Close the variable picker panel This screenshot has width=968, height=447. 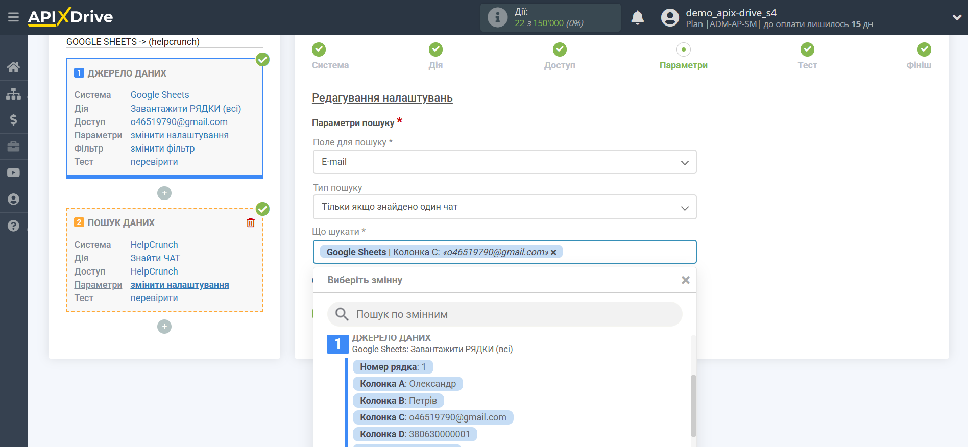coord(685,280)
